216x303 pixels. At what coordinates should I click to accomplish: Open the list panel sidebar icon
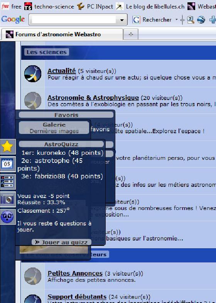pyautogui.click(x=8, y=182)
